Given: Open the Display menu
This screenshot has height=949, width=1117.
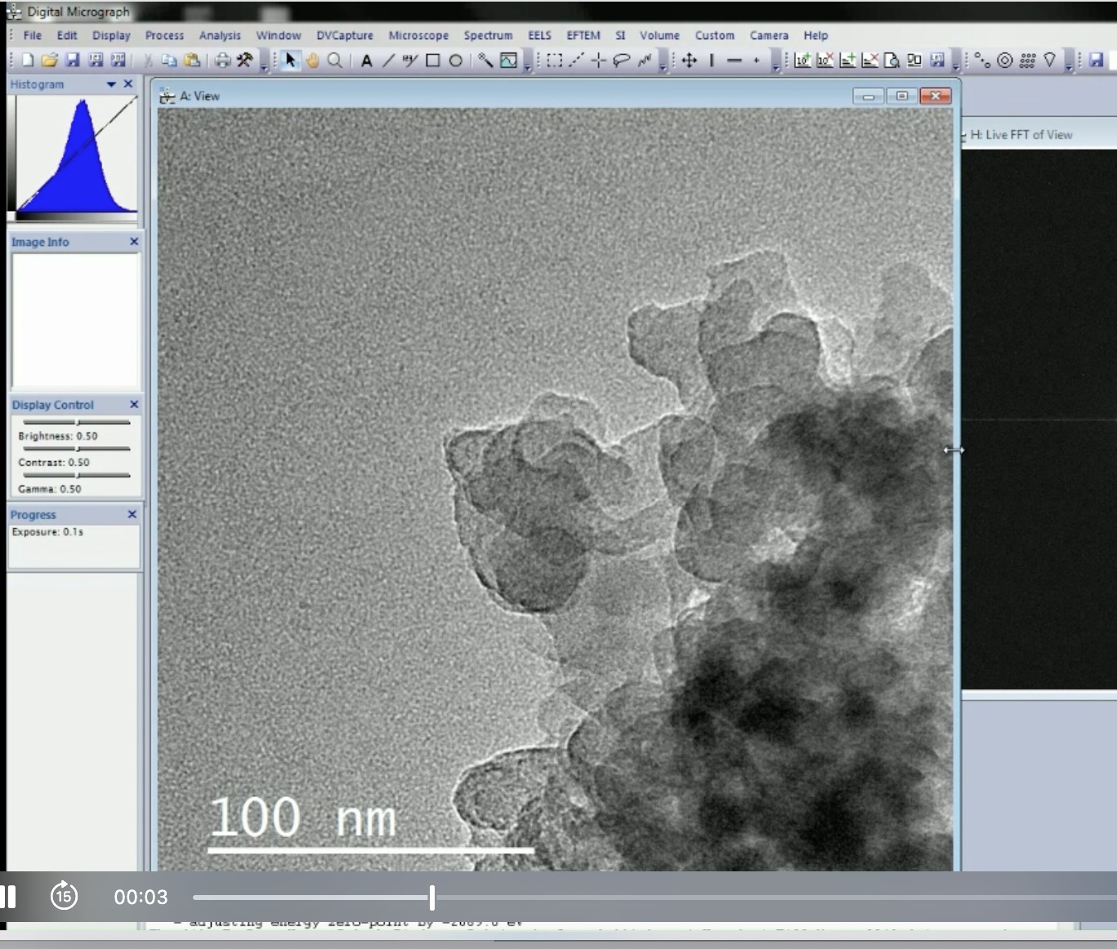Looking at the screenshot, I should [111, 35].
